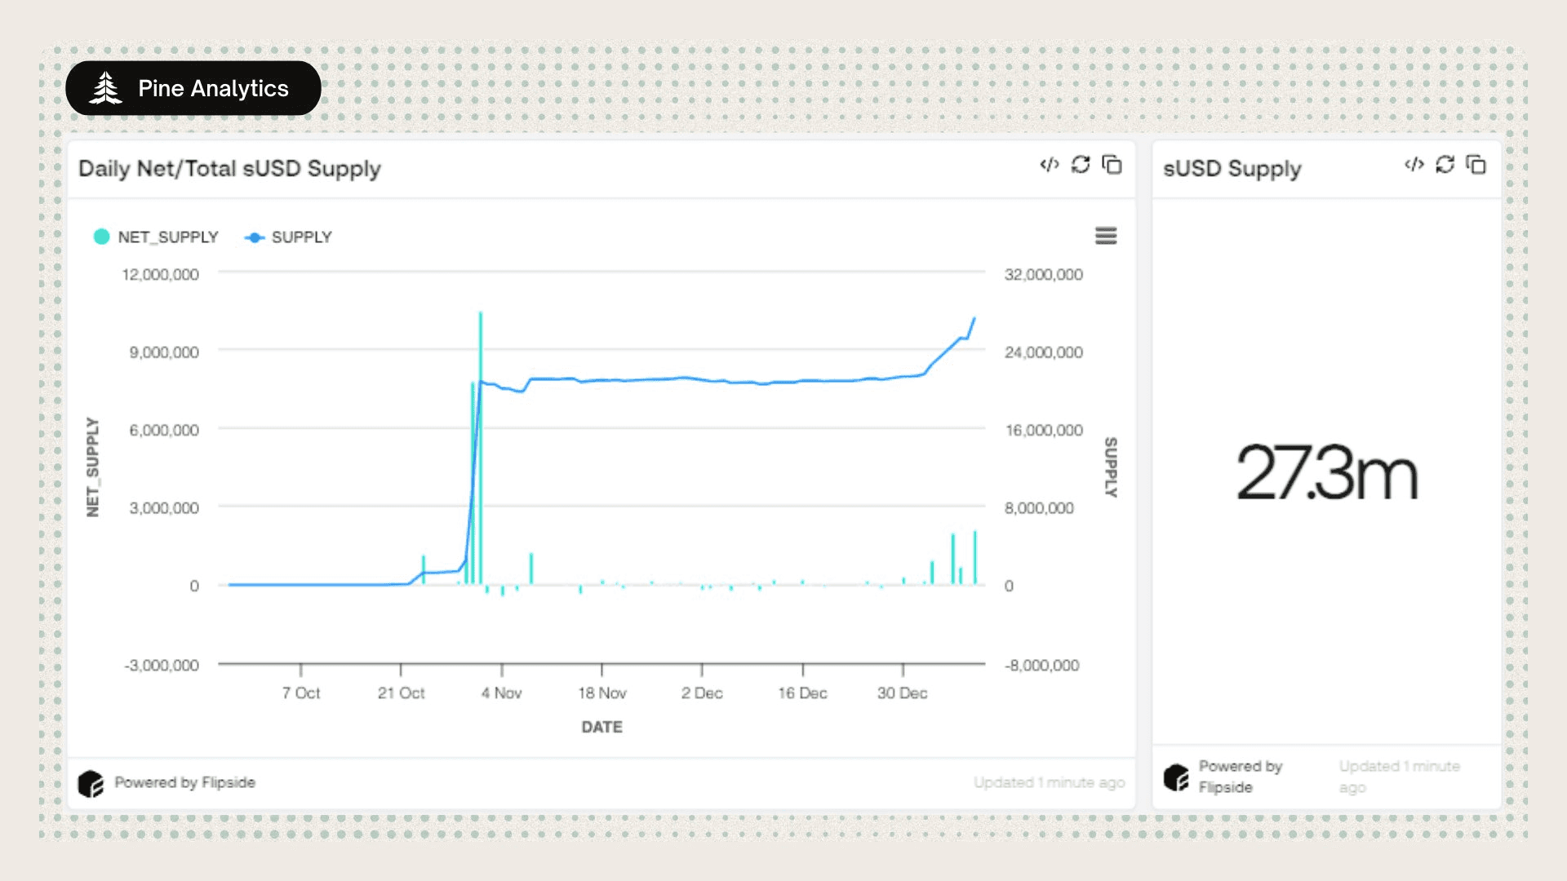Click the vertical SUPPLY axis title
This screenshot has width=1567, height=881.
pos(1110,467)
